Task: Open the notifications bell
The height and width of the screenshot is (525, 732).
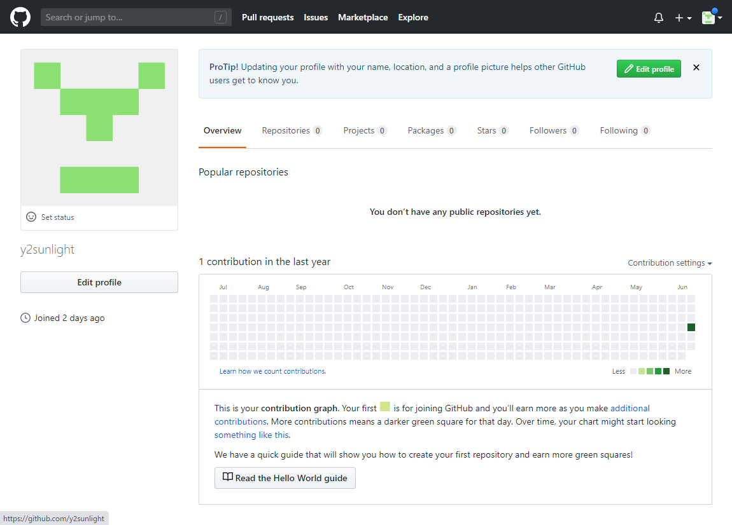Action: click(659, 18)
